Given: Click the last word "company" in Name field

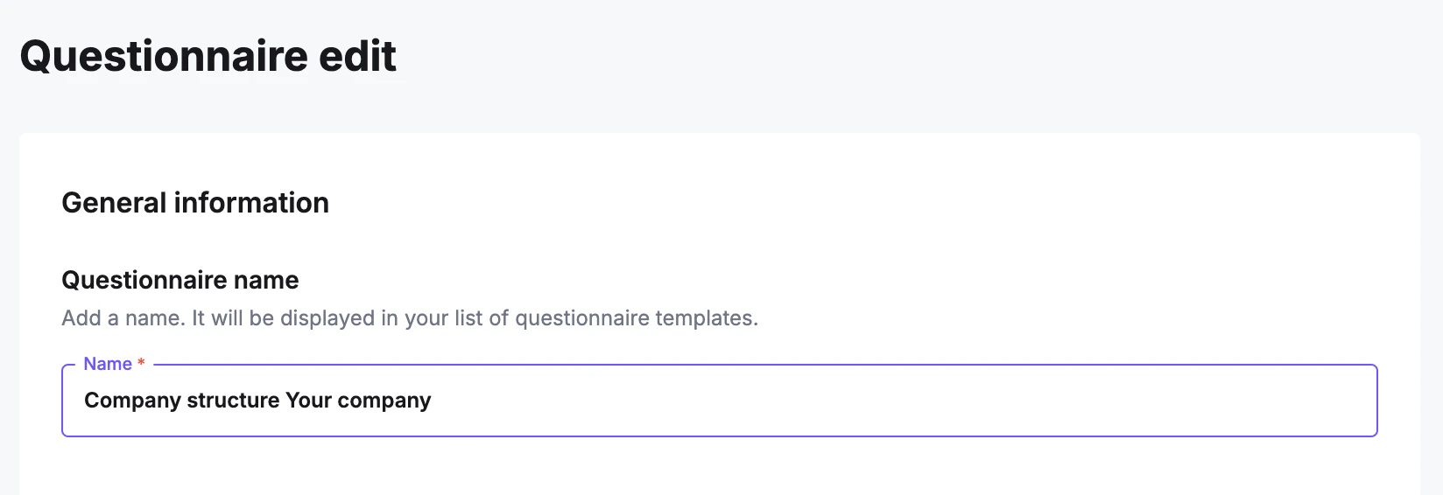Looking at the screenshot, I should (384, 401).
